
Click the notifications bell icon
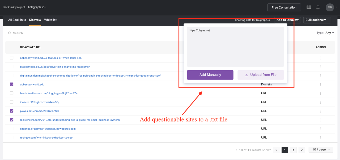[318, 7]
